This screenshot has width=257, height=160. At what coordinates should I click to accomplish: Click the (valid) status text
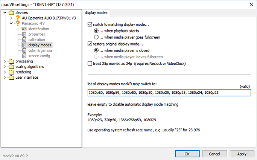click(245, 86)
